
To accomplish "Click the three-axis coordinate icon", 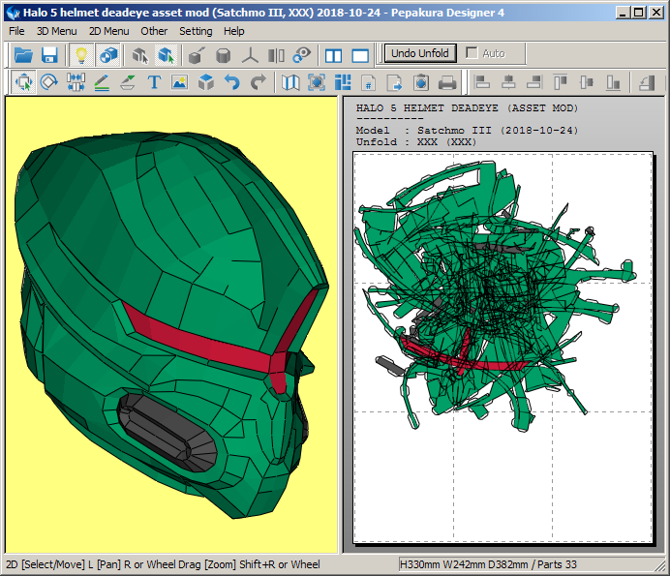I will tap(250, 54).
